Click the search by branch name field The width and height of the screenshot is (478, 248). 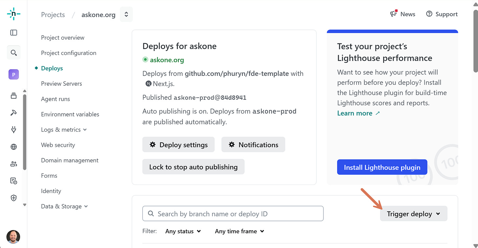233,214
